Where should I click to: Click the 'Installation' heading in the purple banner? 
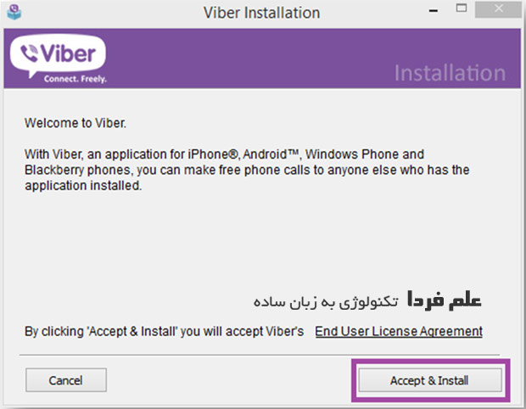coord(450,73)
